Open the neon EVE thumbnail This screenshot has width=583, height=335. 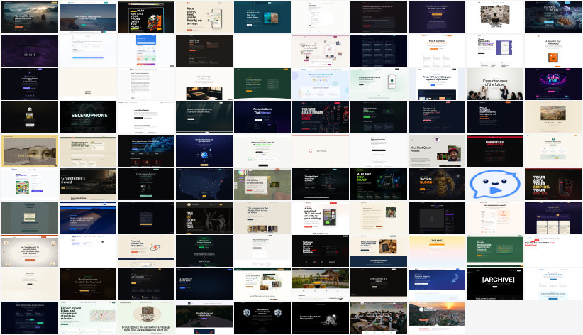pos(553,84)
